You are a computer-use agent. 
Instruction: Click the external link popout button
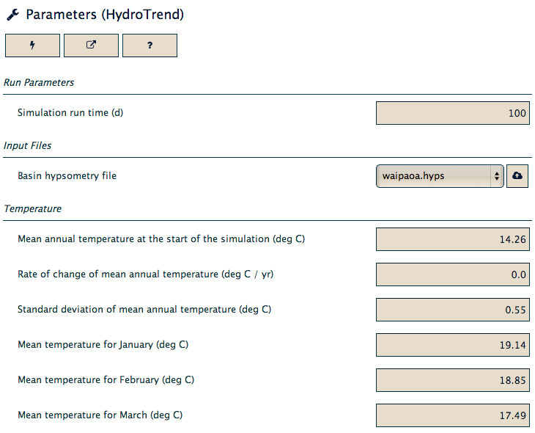(x=91, y=45)
